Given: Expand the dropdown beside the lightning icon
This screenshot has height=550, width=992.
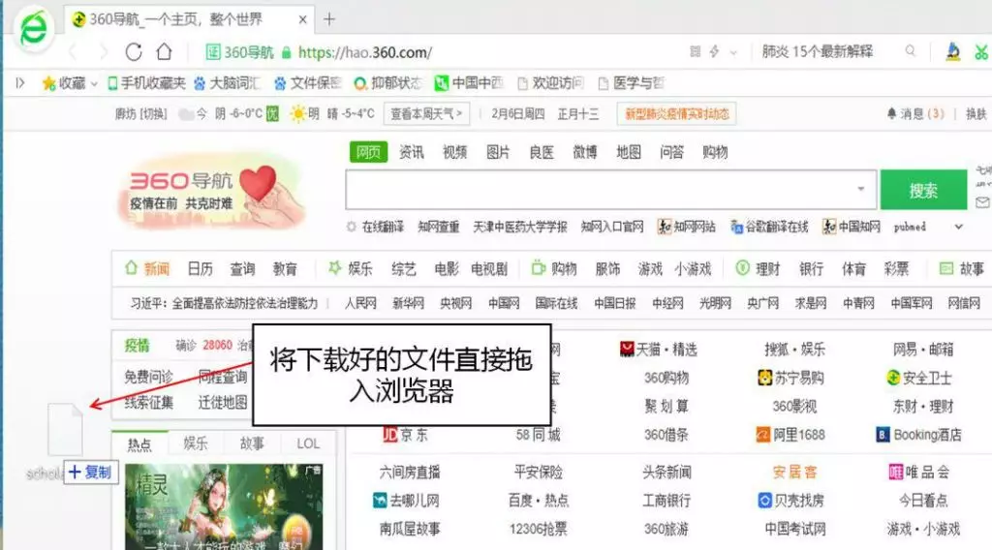Looking at the screenshot, I should (733, 52).
